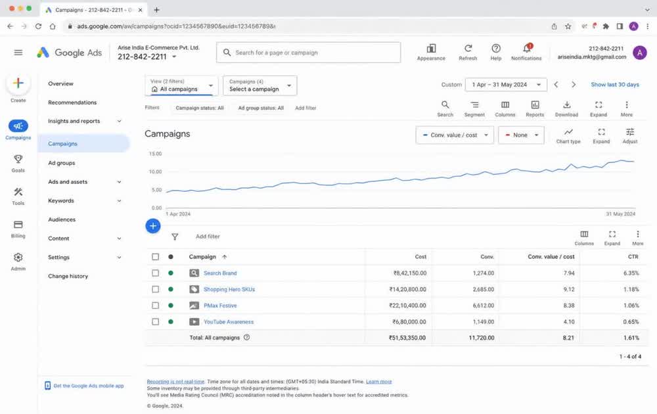Open Change history page
The height and width of the screenshot is (414, 657).
(x=68, y=276)
